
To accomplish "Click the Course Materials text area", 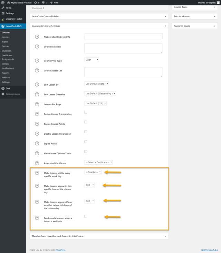I will tap(123, 48).
